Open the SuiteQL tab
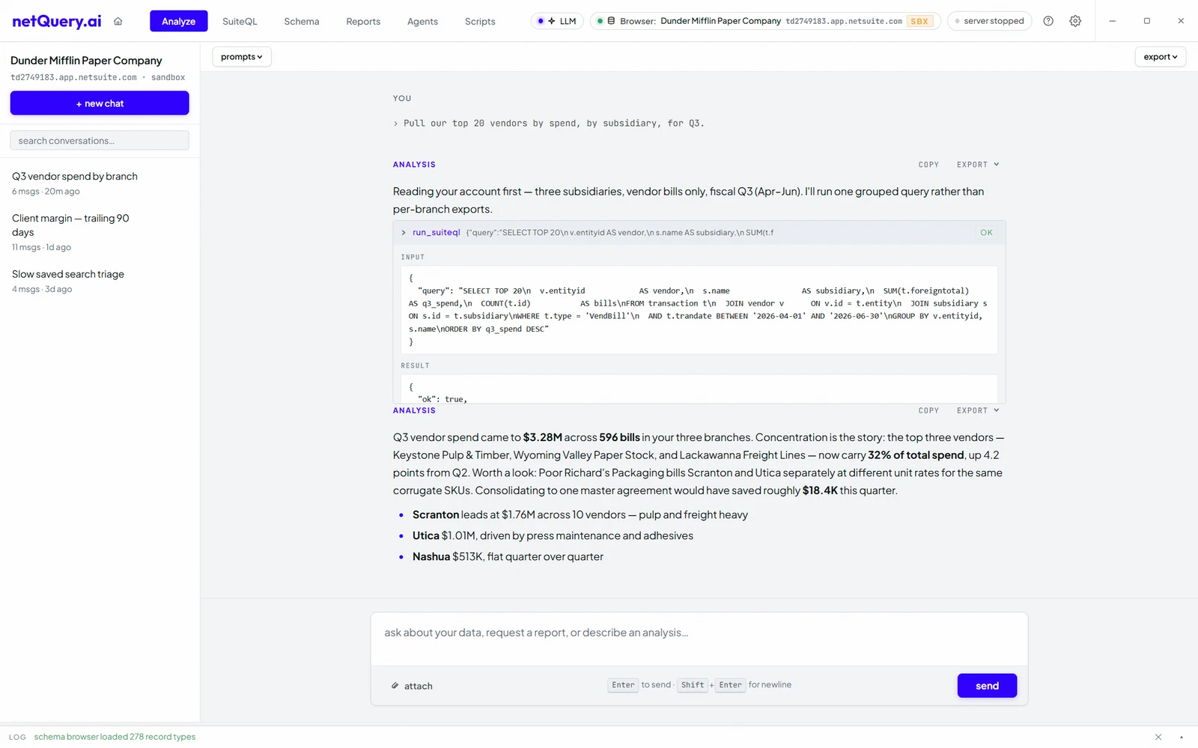1198x748 pixels. point(240,21)
